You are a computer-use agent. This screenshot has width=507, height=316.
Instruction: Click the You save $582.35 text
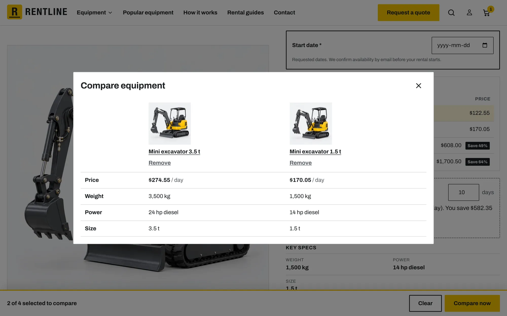pyautogui.click(x=469, y=208)
